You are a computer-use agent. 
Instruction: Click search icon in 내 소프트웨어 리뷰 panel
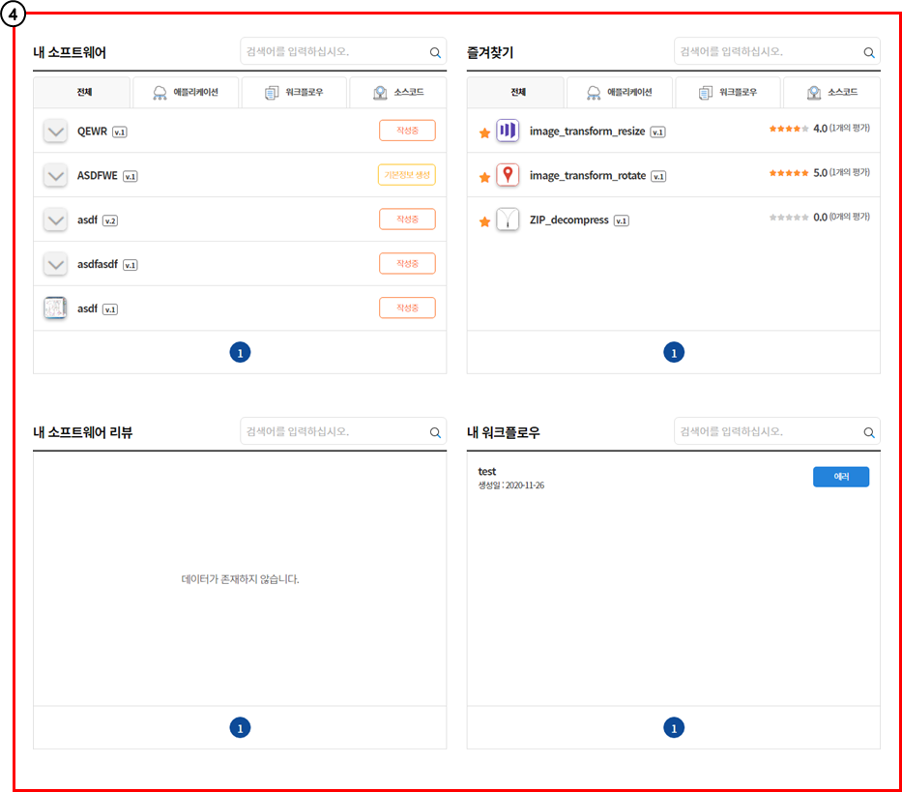pos(435,432)
